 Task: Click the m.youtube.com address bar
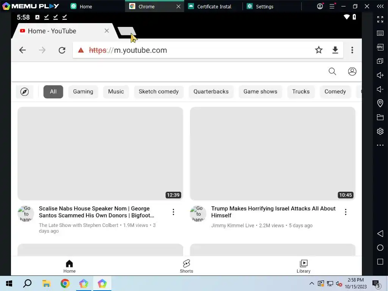pyautogui.click(x=208, y=50)
